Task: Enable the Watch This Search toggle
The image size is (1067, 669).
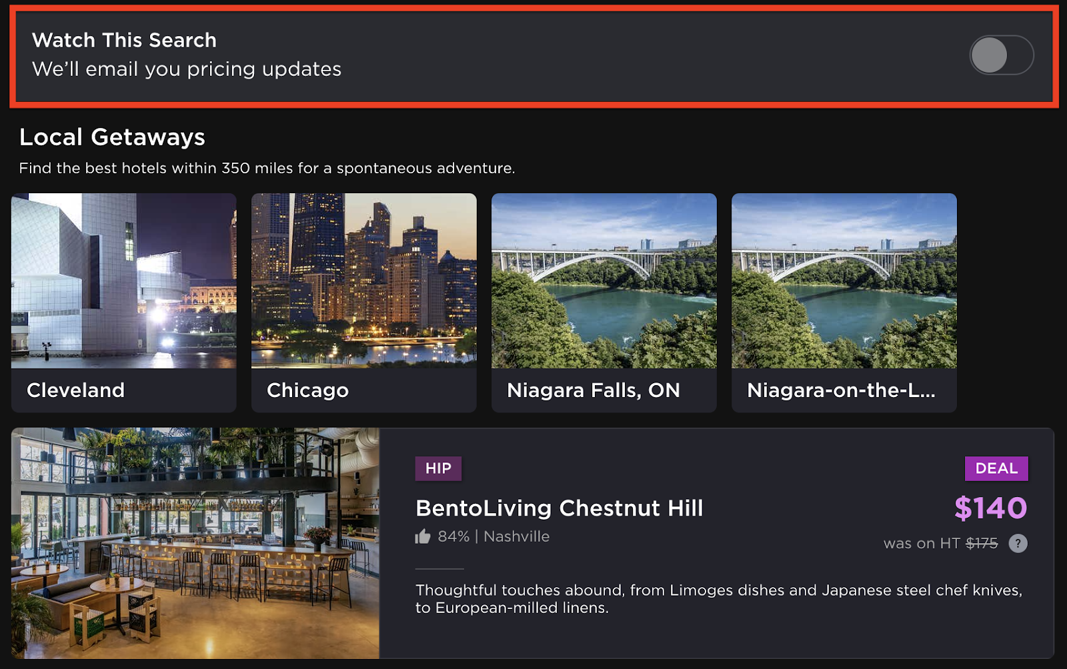Action: tap(1001, 55)
